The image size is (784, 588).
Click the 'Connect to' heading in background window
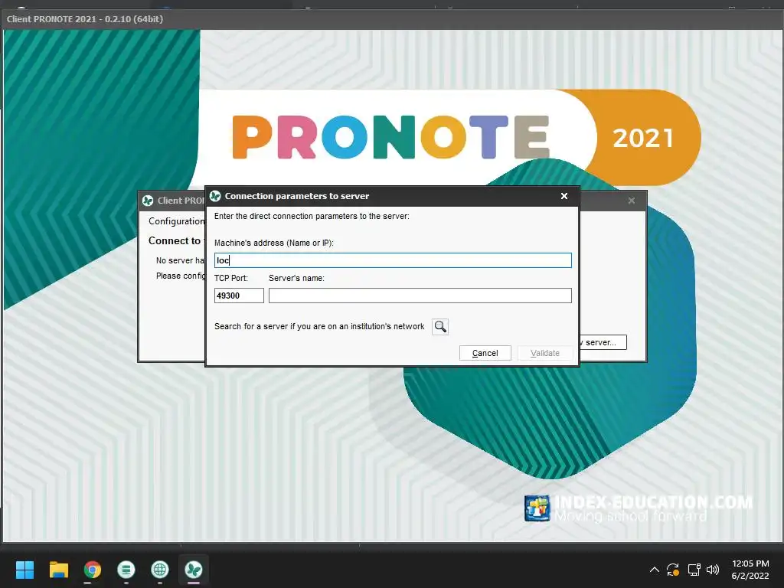click(175, 241)
